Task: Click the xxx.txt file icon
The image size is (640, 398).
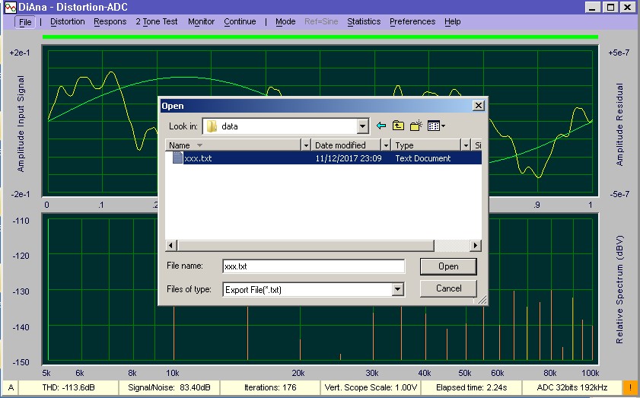Action: [177, 158]
